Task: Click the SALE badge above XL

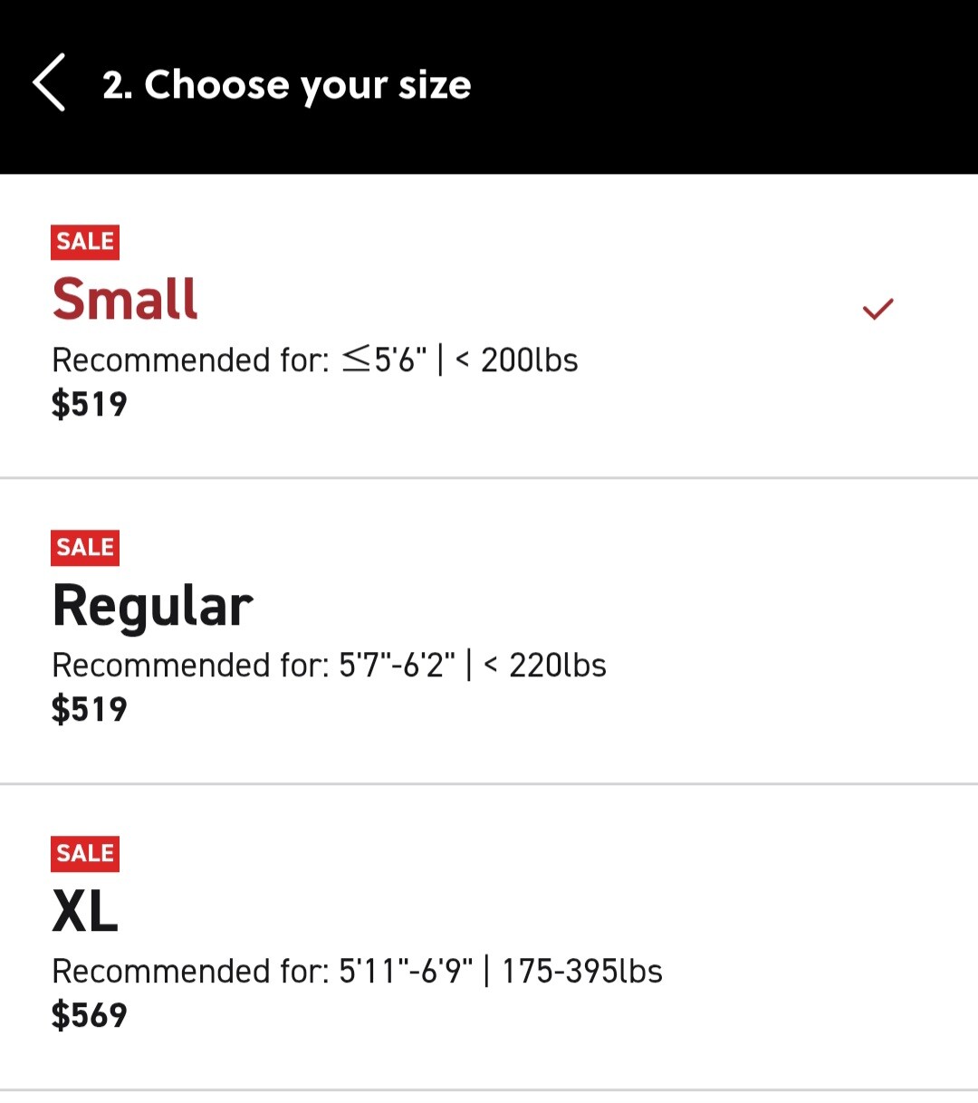Action: 85,854
